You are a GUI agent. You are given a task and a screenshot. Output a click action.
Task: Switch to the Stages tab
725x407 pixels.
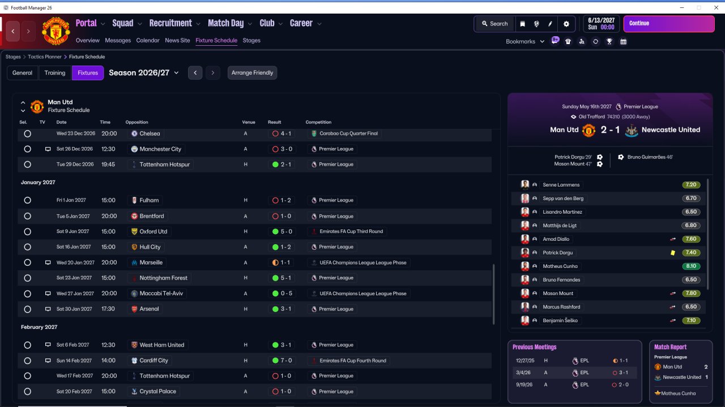coord(251,41)
